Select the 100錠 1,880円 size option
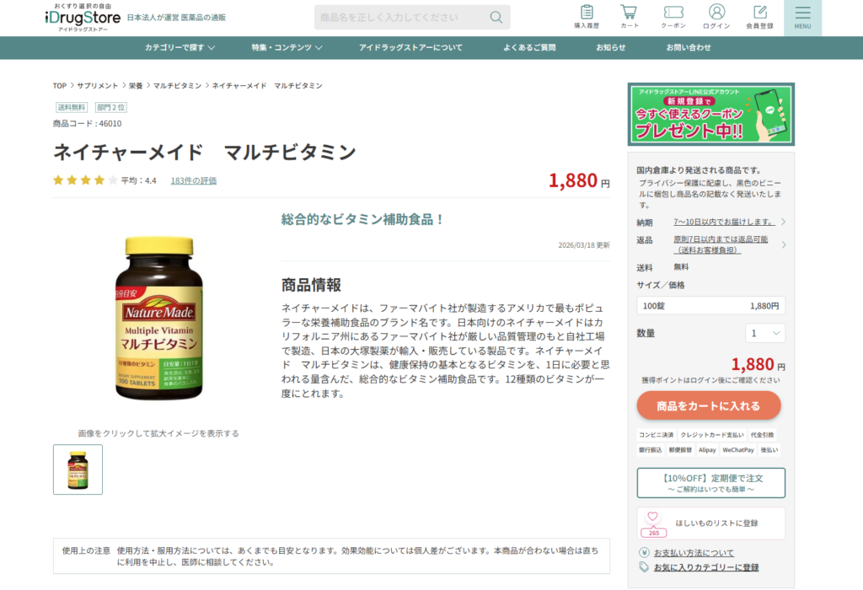The image size is (863, 590). [x=710, y=305]
